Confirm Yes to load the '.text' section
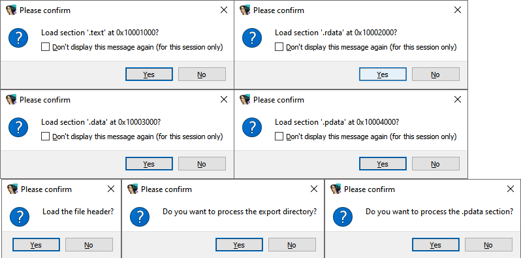The height and width of the screenshot is (258, 521). coord(149,74)
